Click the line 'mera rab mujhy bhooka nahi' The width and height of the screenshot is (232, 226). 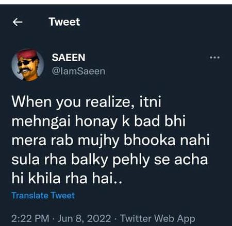coord(111,141)
